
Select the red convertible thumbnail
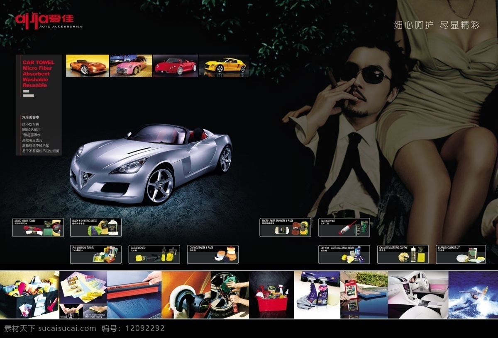(x=176, y=65)
